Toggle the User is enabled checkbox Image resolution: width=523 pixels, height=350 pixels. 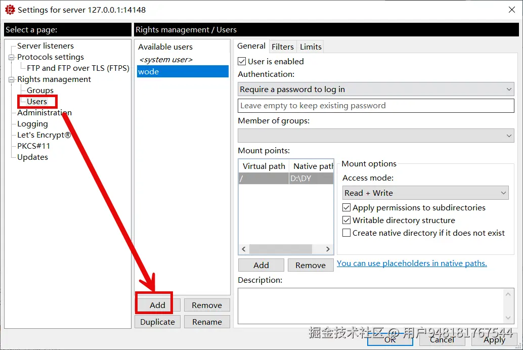click(x=242, y=61)
